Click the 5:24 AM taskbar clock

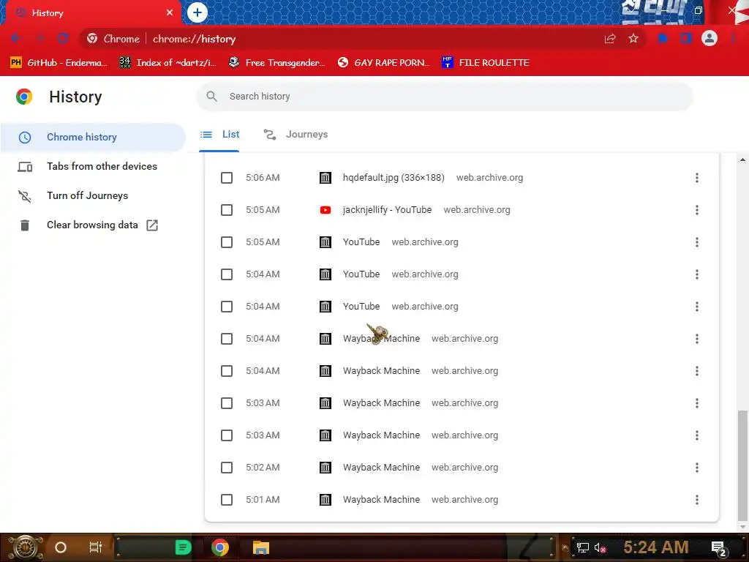tap(655, 547)
